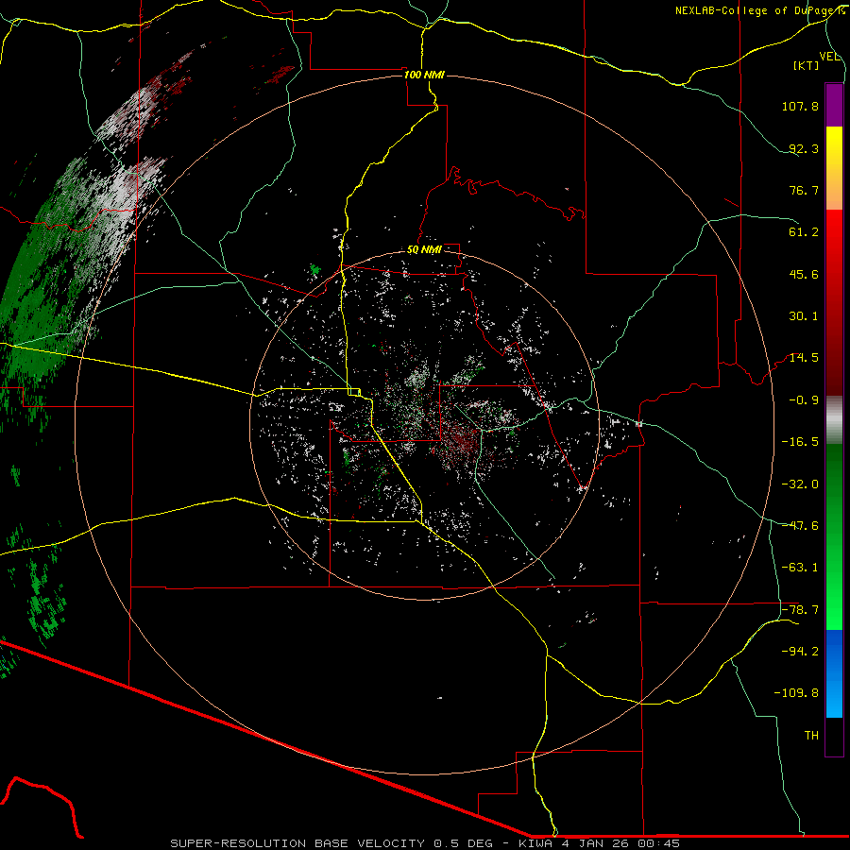Click the VEL legend title
Viewport: 850px width, 850px height.
(829, 57)
